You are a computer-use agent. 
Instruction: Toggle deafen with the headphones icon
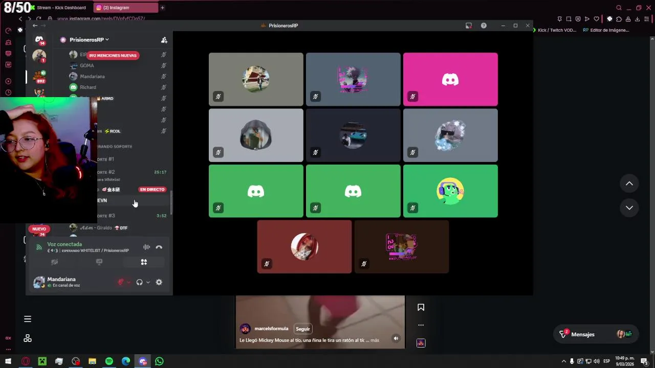coord(139,282)
